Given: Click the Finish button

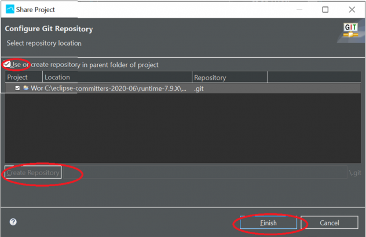Looking at the screenshot, I should click(268, 223).
